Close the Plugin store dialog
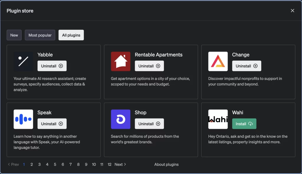 click(292, 11)
